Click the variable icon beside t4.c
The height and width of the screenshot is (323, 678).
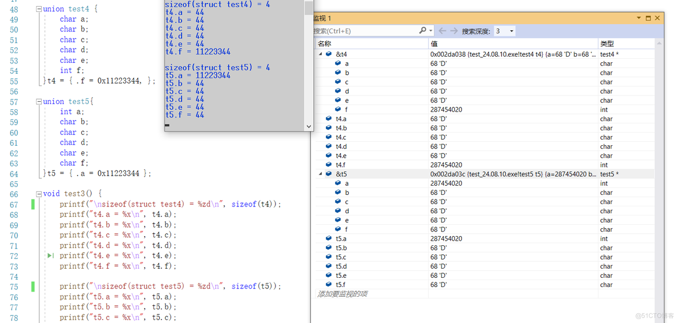(329, 137)
